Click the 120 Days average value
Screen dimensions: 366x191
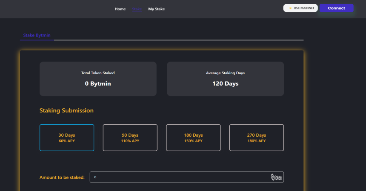225,84
